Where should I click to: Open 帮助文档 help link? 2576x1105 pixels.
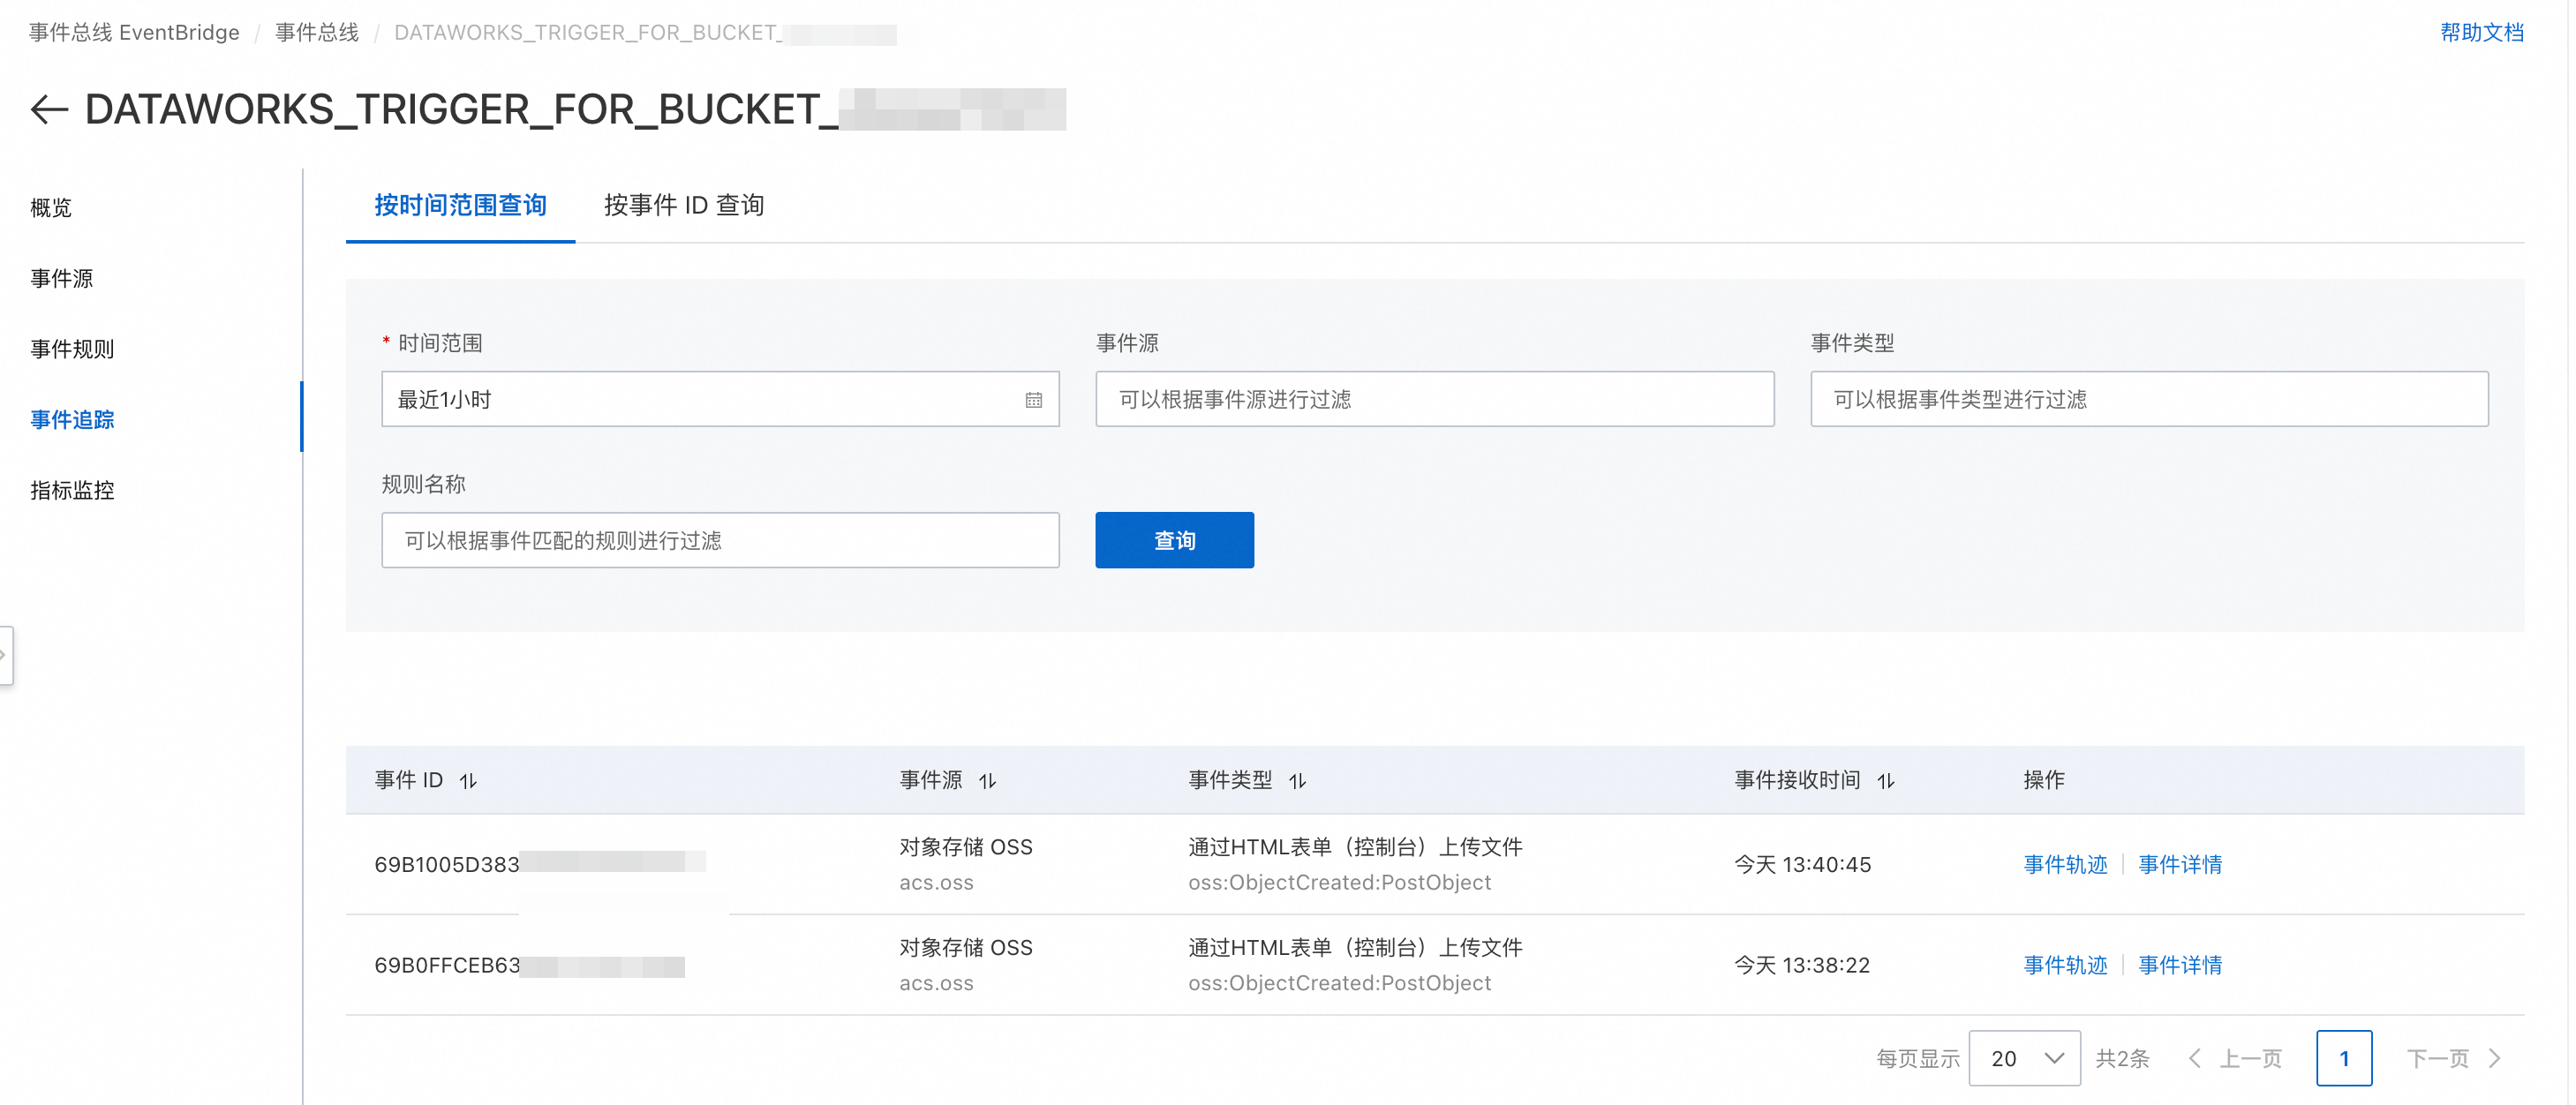(x=2481, y=32)
